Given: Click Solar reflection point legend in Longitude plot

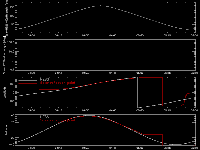Looking at the screenshot, I should [x=58, y=83].
